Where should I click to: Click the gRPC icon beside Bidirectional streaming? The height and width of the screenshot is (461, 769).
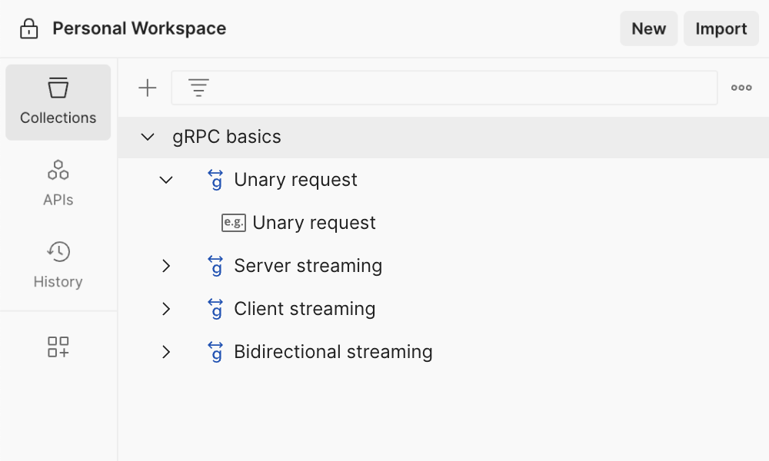click(216, 352)
